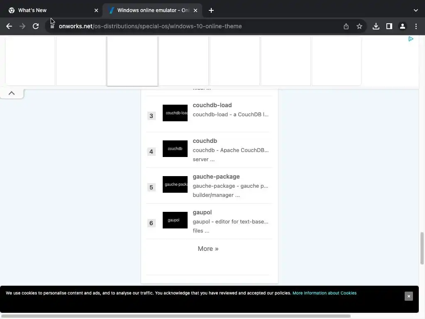
Task: Open the couchdb-load title link
Action: 212,105
